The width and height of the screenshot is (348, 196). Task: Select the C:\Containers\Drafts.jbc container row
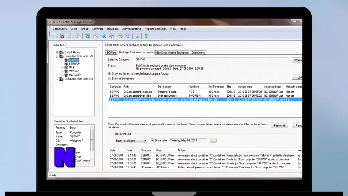pos(206,96)
